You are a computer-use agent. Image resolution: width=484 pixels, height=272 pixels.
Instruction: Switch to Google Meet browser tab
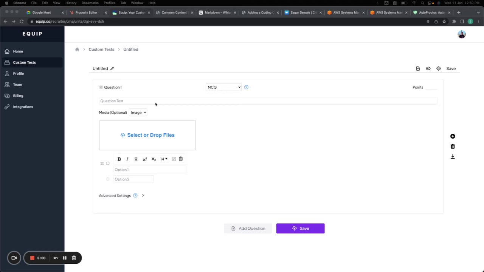(x=45, y=12)
